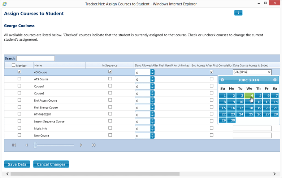
Task: Check In Sequence for Course2
Action: click(x=110, y=93)
